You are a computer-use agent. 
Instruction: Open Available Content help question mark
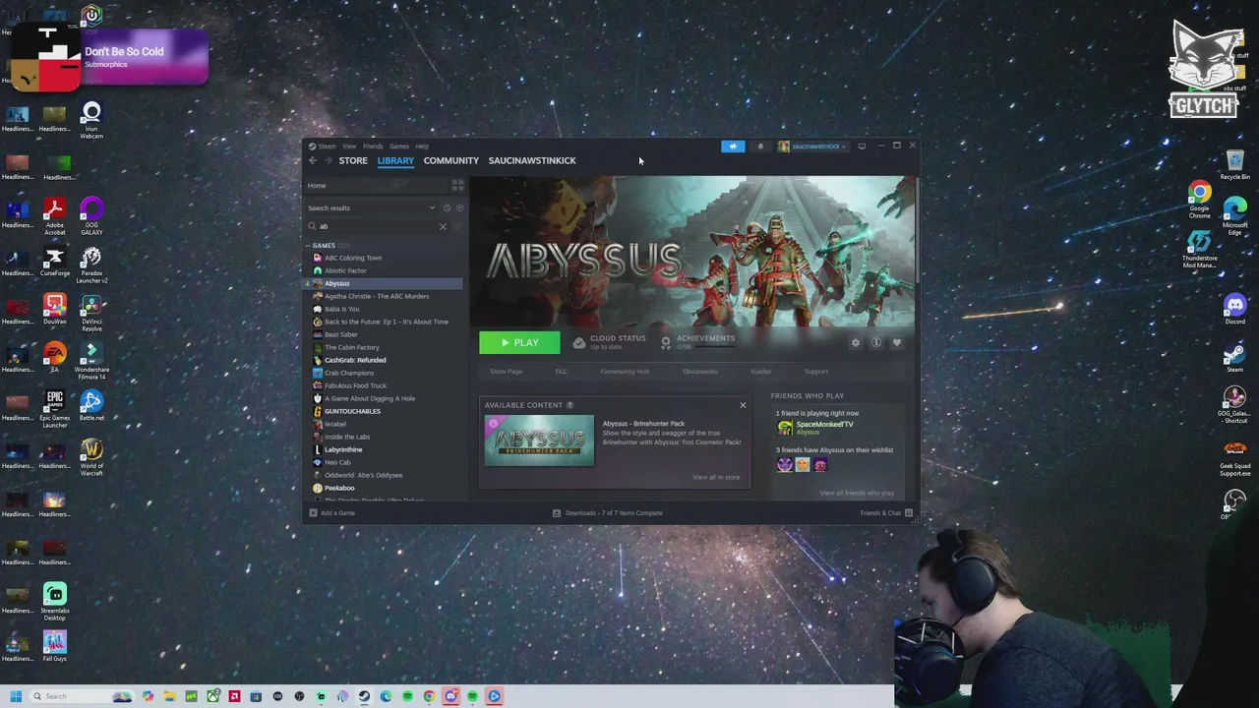570,405
